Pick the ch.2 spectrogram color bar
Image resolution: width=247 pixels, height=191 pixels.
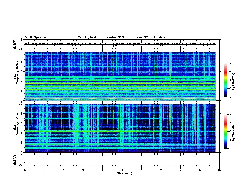[x=225, y=131]
